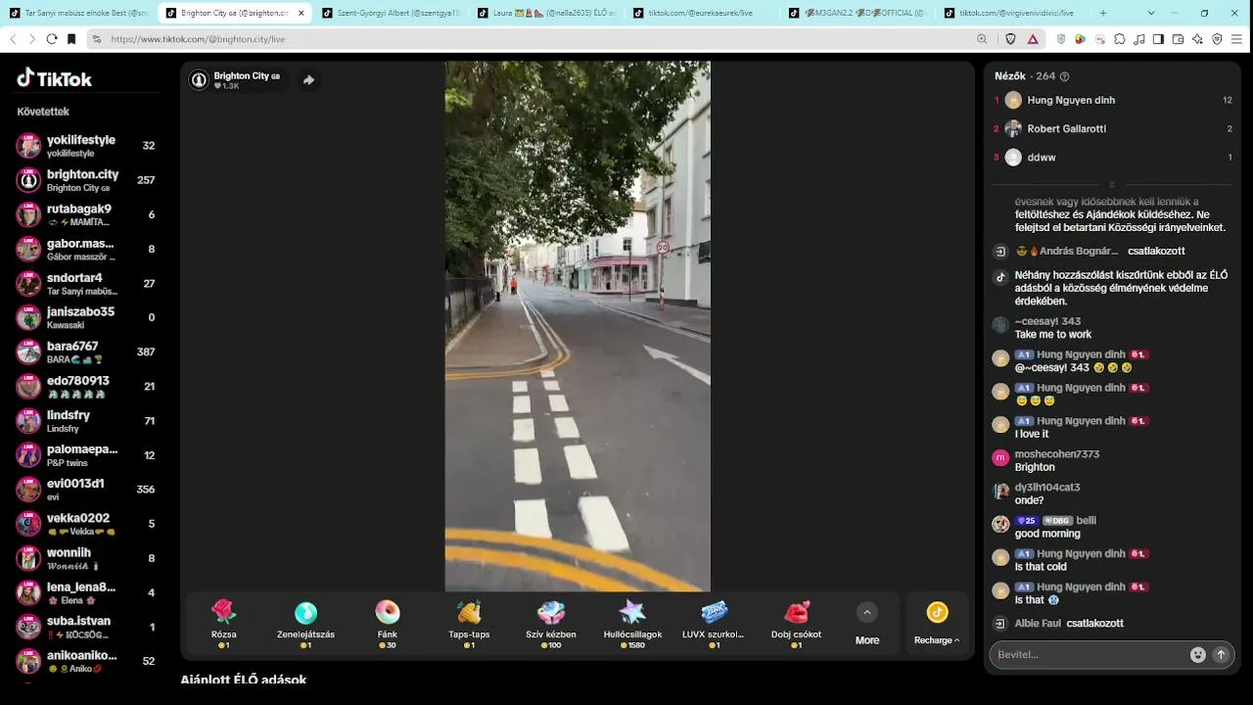Image resolution: width=1253 pixels, height=705 pixels.
Task: Send a Fánk donut gift
Action: pos(388,623)
